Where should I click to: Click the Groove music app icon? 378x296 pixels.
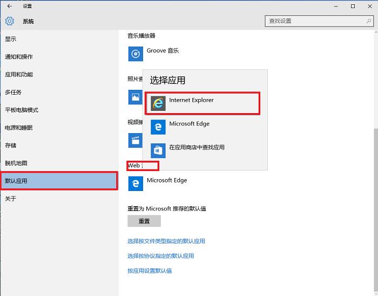tap(136, 54)
